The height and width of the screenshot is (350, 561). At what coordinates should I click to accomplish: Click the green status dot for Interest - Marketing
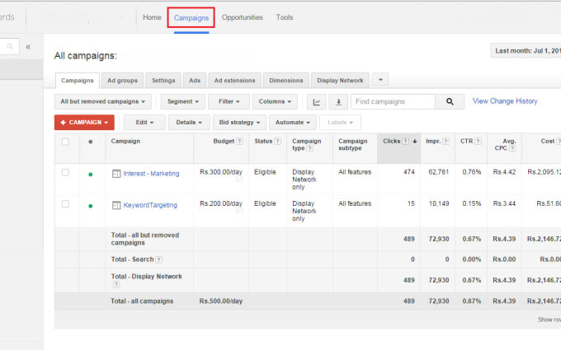tap(91, 175)
